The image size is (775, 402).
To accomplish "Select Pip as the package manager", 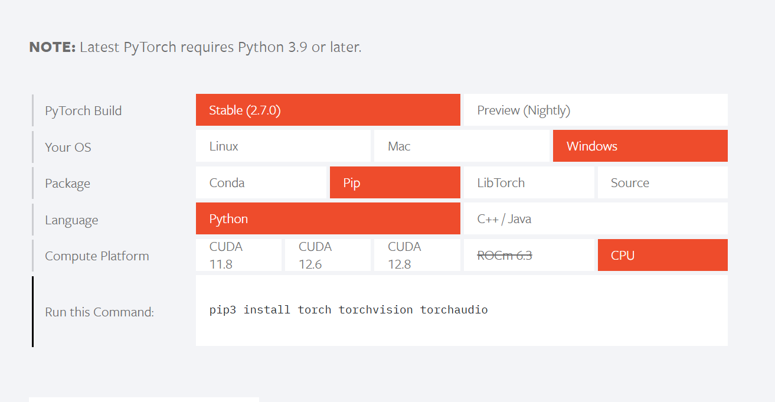I will pos(395,182).
